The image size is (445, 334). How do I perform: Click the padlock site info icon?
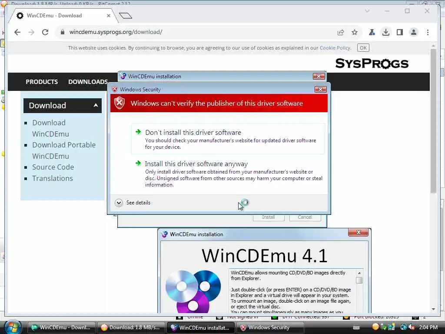[x=63, y=32]
